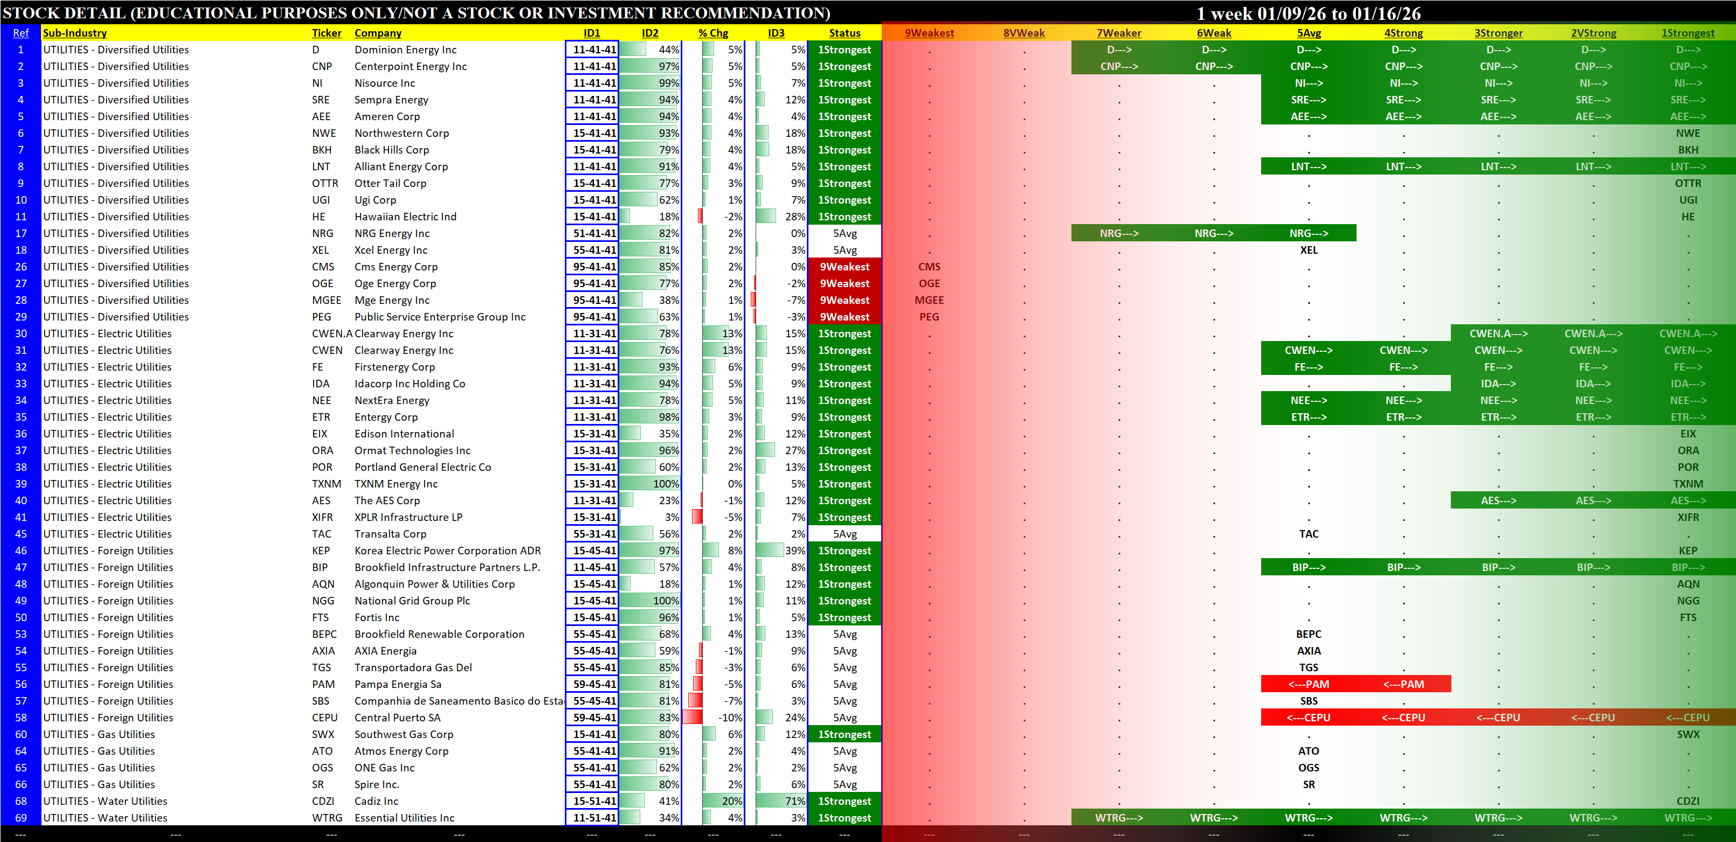Click the Ref column header
The height and width of the screenshot is (842, 1736).
click(21, 33)
